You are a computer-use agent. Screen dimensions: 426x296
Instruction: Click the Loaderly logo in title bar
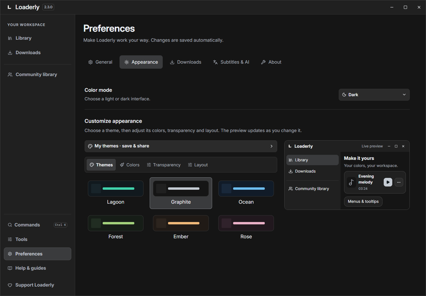[9, 7]
